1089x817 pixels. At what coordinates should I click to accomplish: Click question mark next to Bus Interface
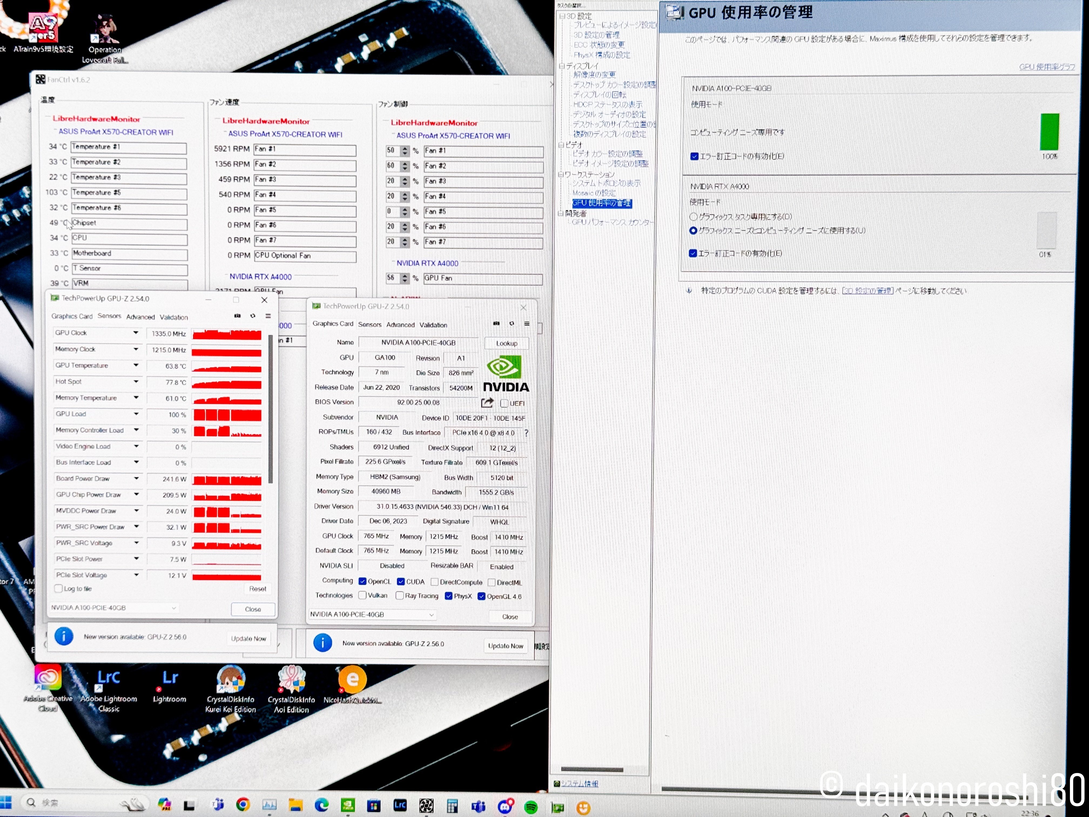click(526, 433)
